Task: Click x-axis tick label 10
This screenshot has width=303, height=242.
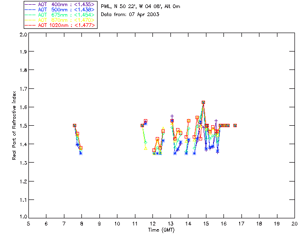Action: [117, 224]
